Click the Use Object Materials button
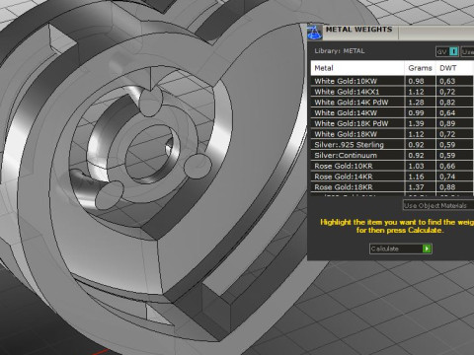474x355 pixels. tap(438, 205)
